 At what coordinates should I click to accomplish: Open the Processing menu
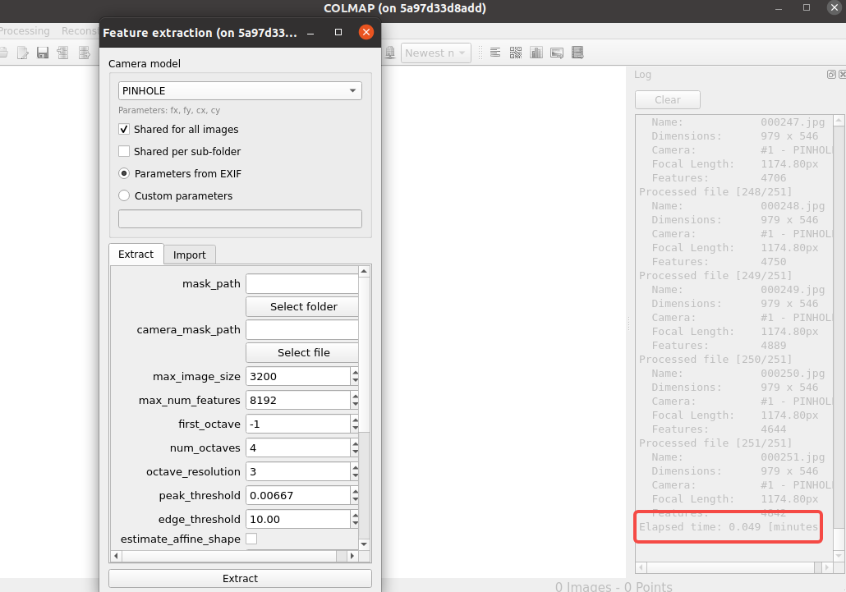(x=25, y=30)
